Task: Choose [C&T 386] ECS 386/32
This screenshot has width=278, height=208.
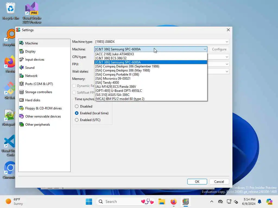Action: (151, 58)
